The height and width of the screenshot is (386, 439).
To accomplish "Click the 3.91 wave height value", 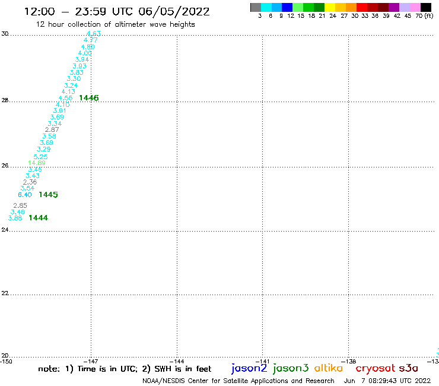I will point(60,110).
